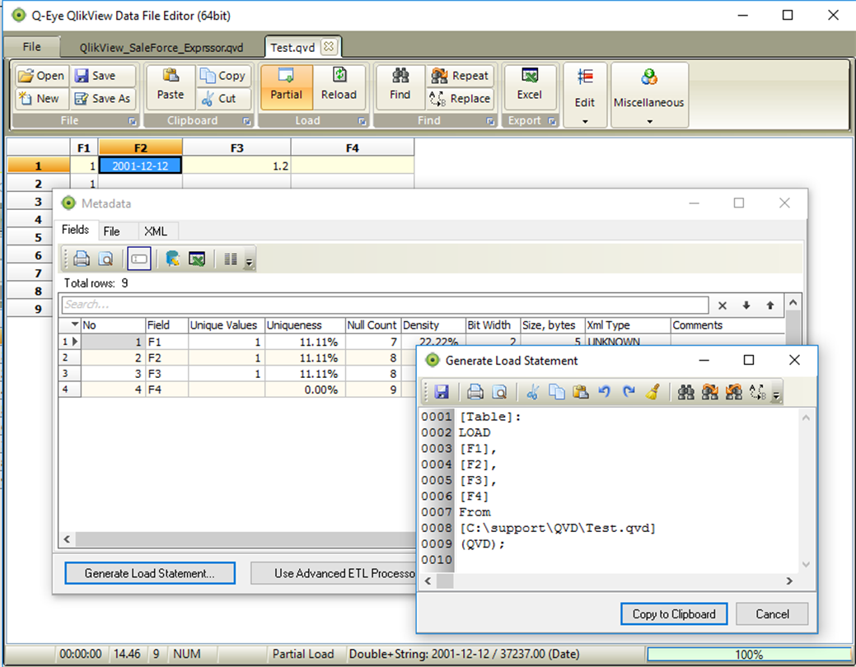The width and height of the screenshot is (856, 667).
Task: Click Redo arrow in Generate Load Statement toolbar
Action: (629, 392)
